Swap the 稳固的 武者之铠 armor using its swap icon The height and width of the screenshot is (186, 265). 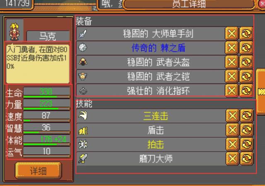(x=246, y=76)
